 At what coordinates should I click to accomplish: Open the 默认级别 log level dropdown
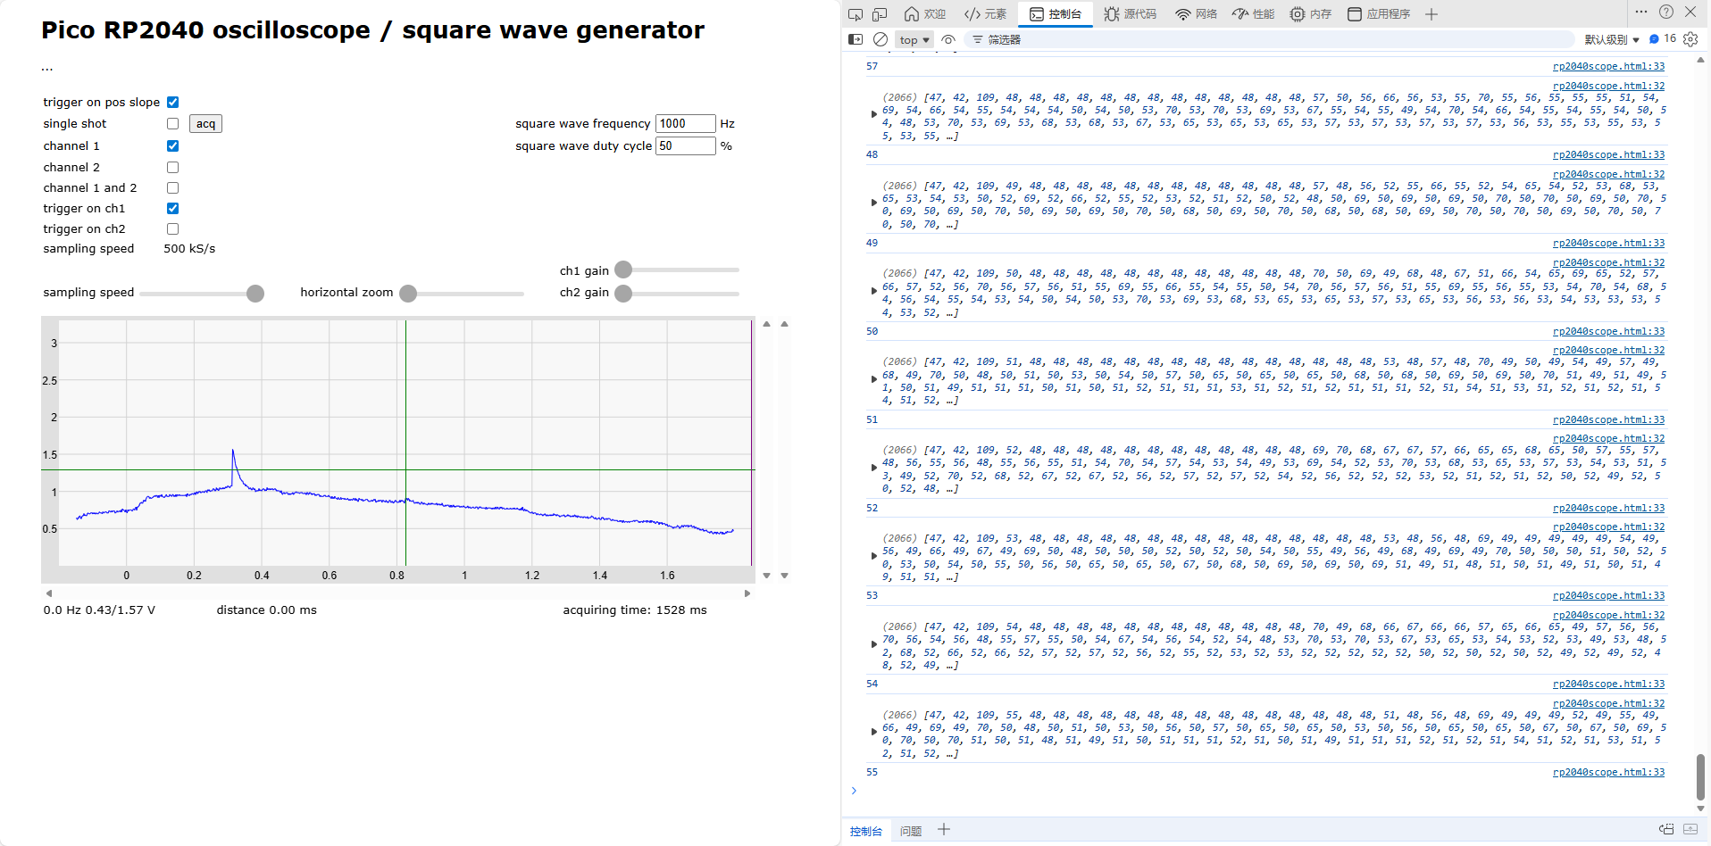pyautogui.click(x=1612, y=39)
